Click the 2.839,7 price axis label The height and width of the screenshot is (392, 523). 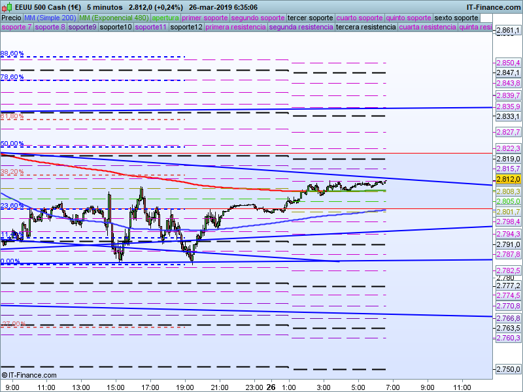pos(508,95)
